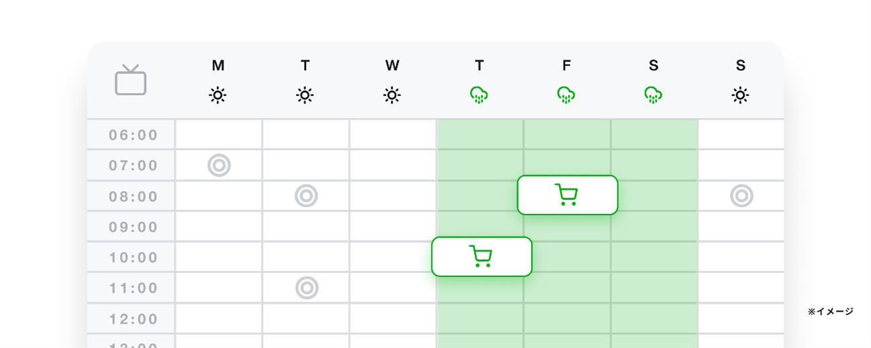Click the 09:00 time row label
Screen dimensions: 871x348
[134, 227]
